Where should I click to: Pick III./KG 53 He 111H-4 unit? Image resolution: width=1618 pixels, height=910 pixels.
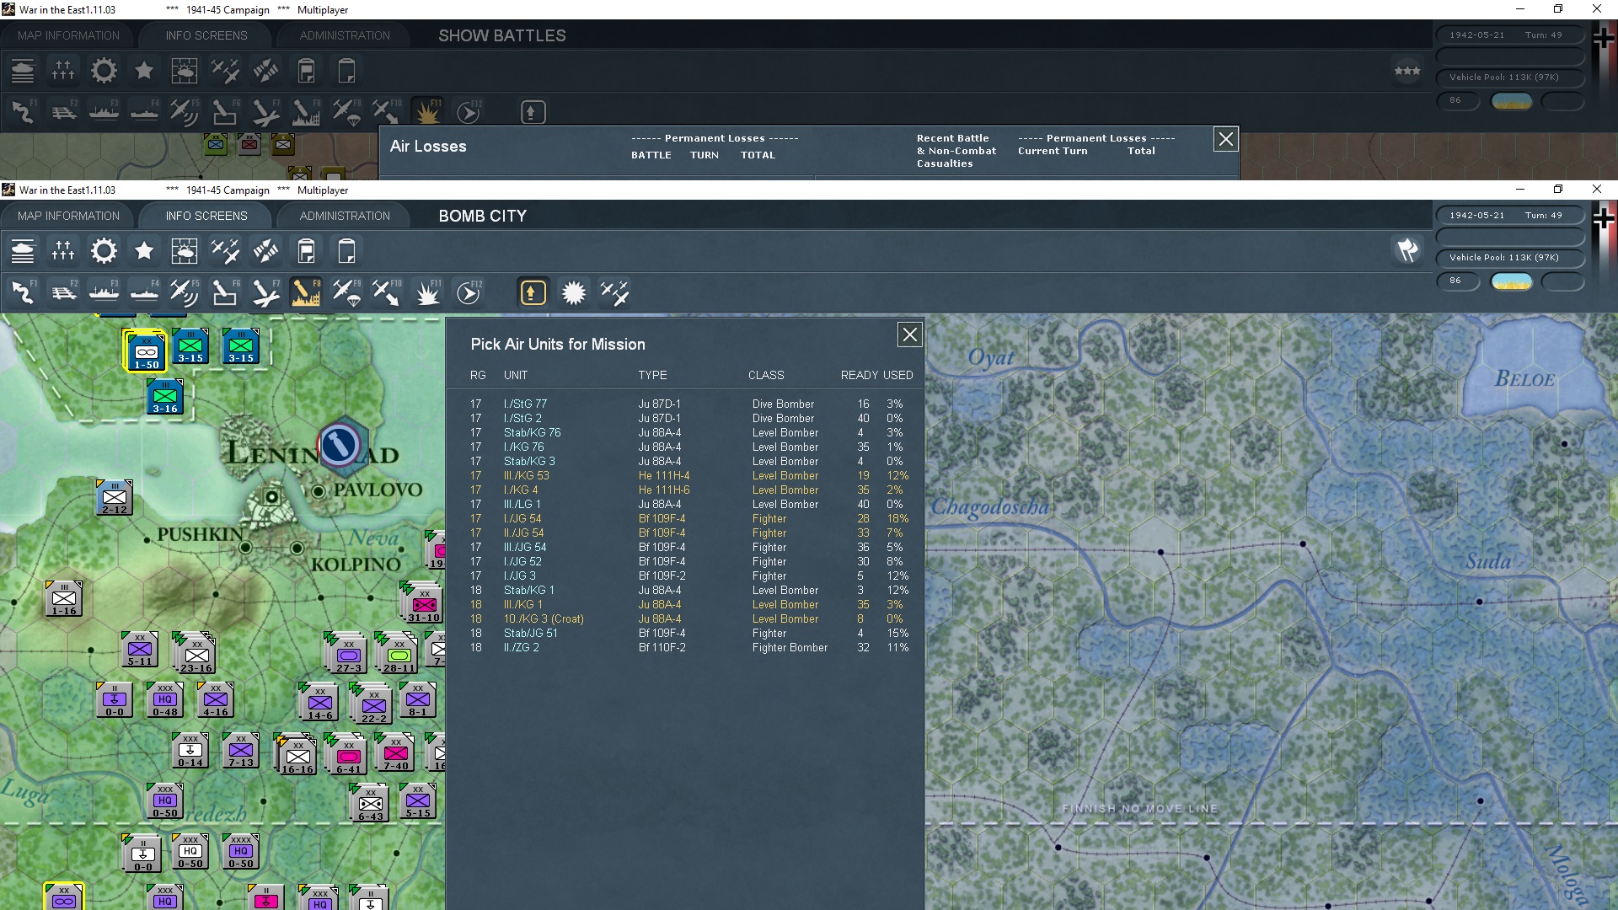pos(526,475)
